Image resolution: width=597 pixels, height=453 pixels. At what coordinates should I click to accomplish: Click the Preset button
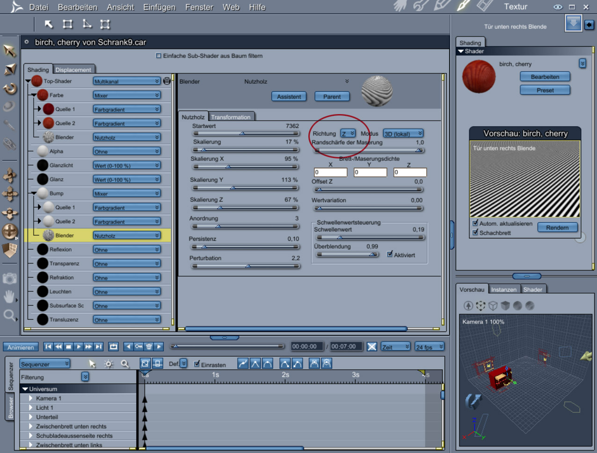[x=545, y=90]
